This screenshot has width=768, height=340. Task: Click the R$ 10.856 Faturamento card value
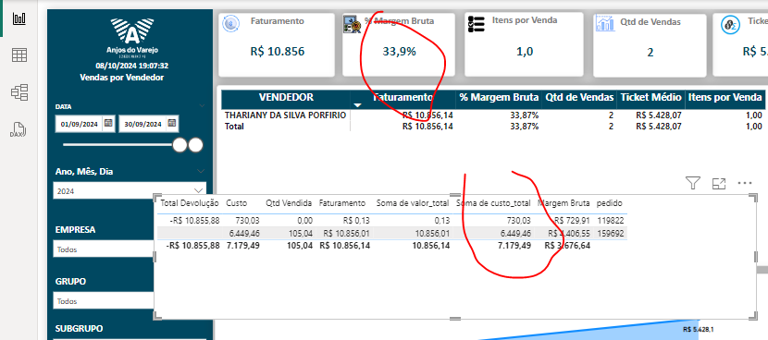click(x=278, y=52)
